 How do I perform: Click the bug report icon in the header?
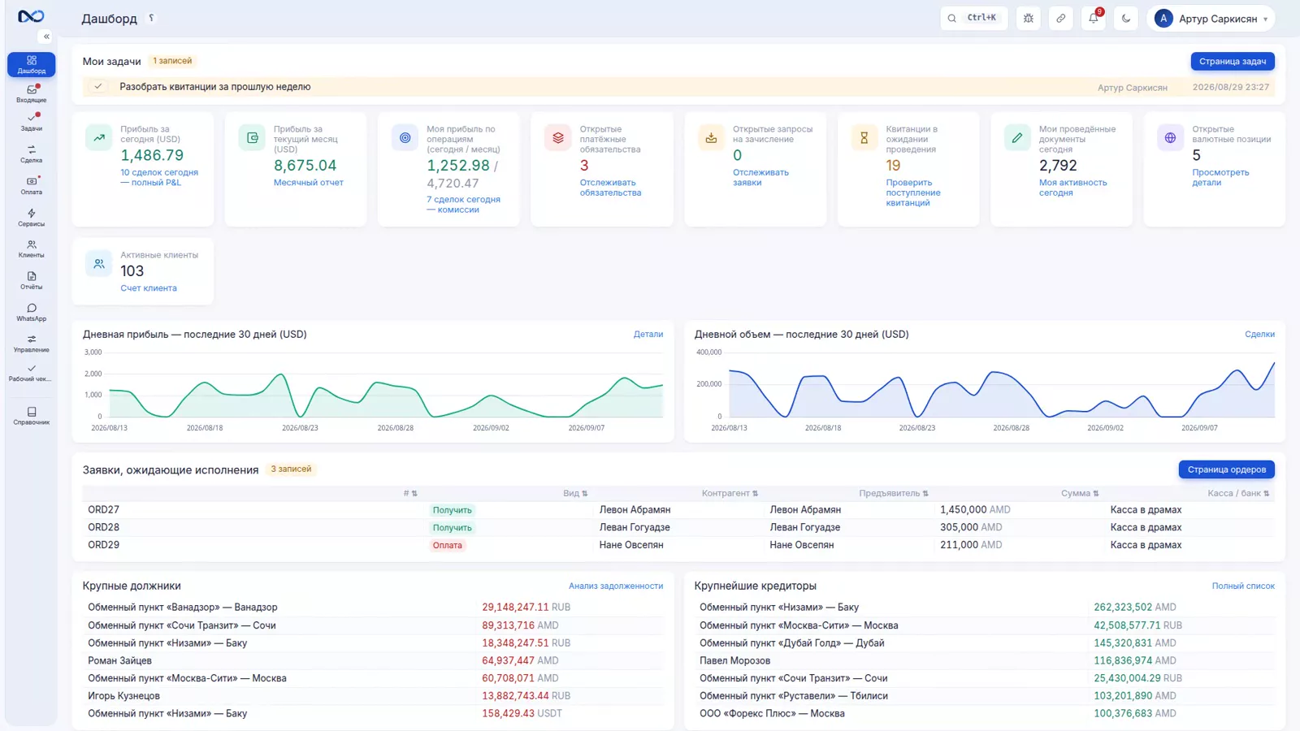click(1029, 18)
